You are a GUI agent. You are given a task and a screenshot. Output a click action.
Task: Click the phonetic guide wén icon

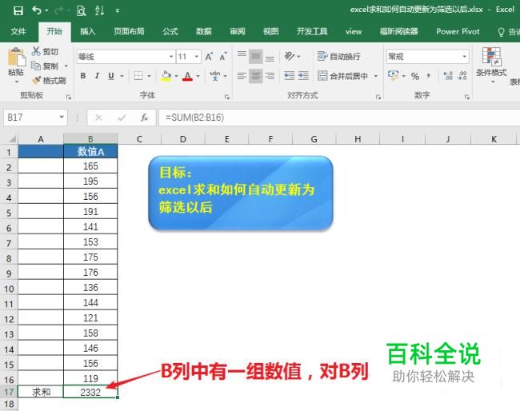point(215,76)
